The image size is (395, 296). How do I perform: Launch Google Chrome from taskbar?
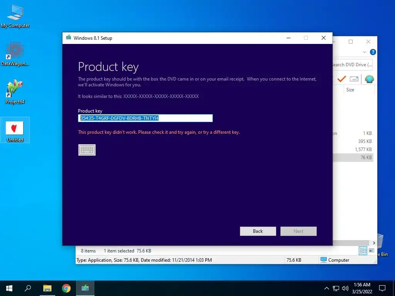tap(66, 288)
